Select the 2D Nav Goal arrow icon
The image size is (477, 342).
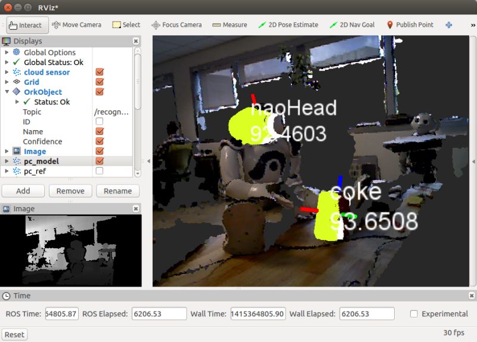333,25
